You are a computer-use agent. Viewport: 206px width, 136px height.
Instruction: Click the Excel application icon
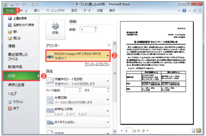[5, 5]
